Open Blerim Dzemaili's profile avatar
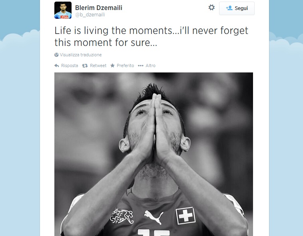This screenshot has width=303, height=236. (x=63, y=10)
